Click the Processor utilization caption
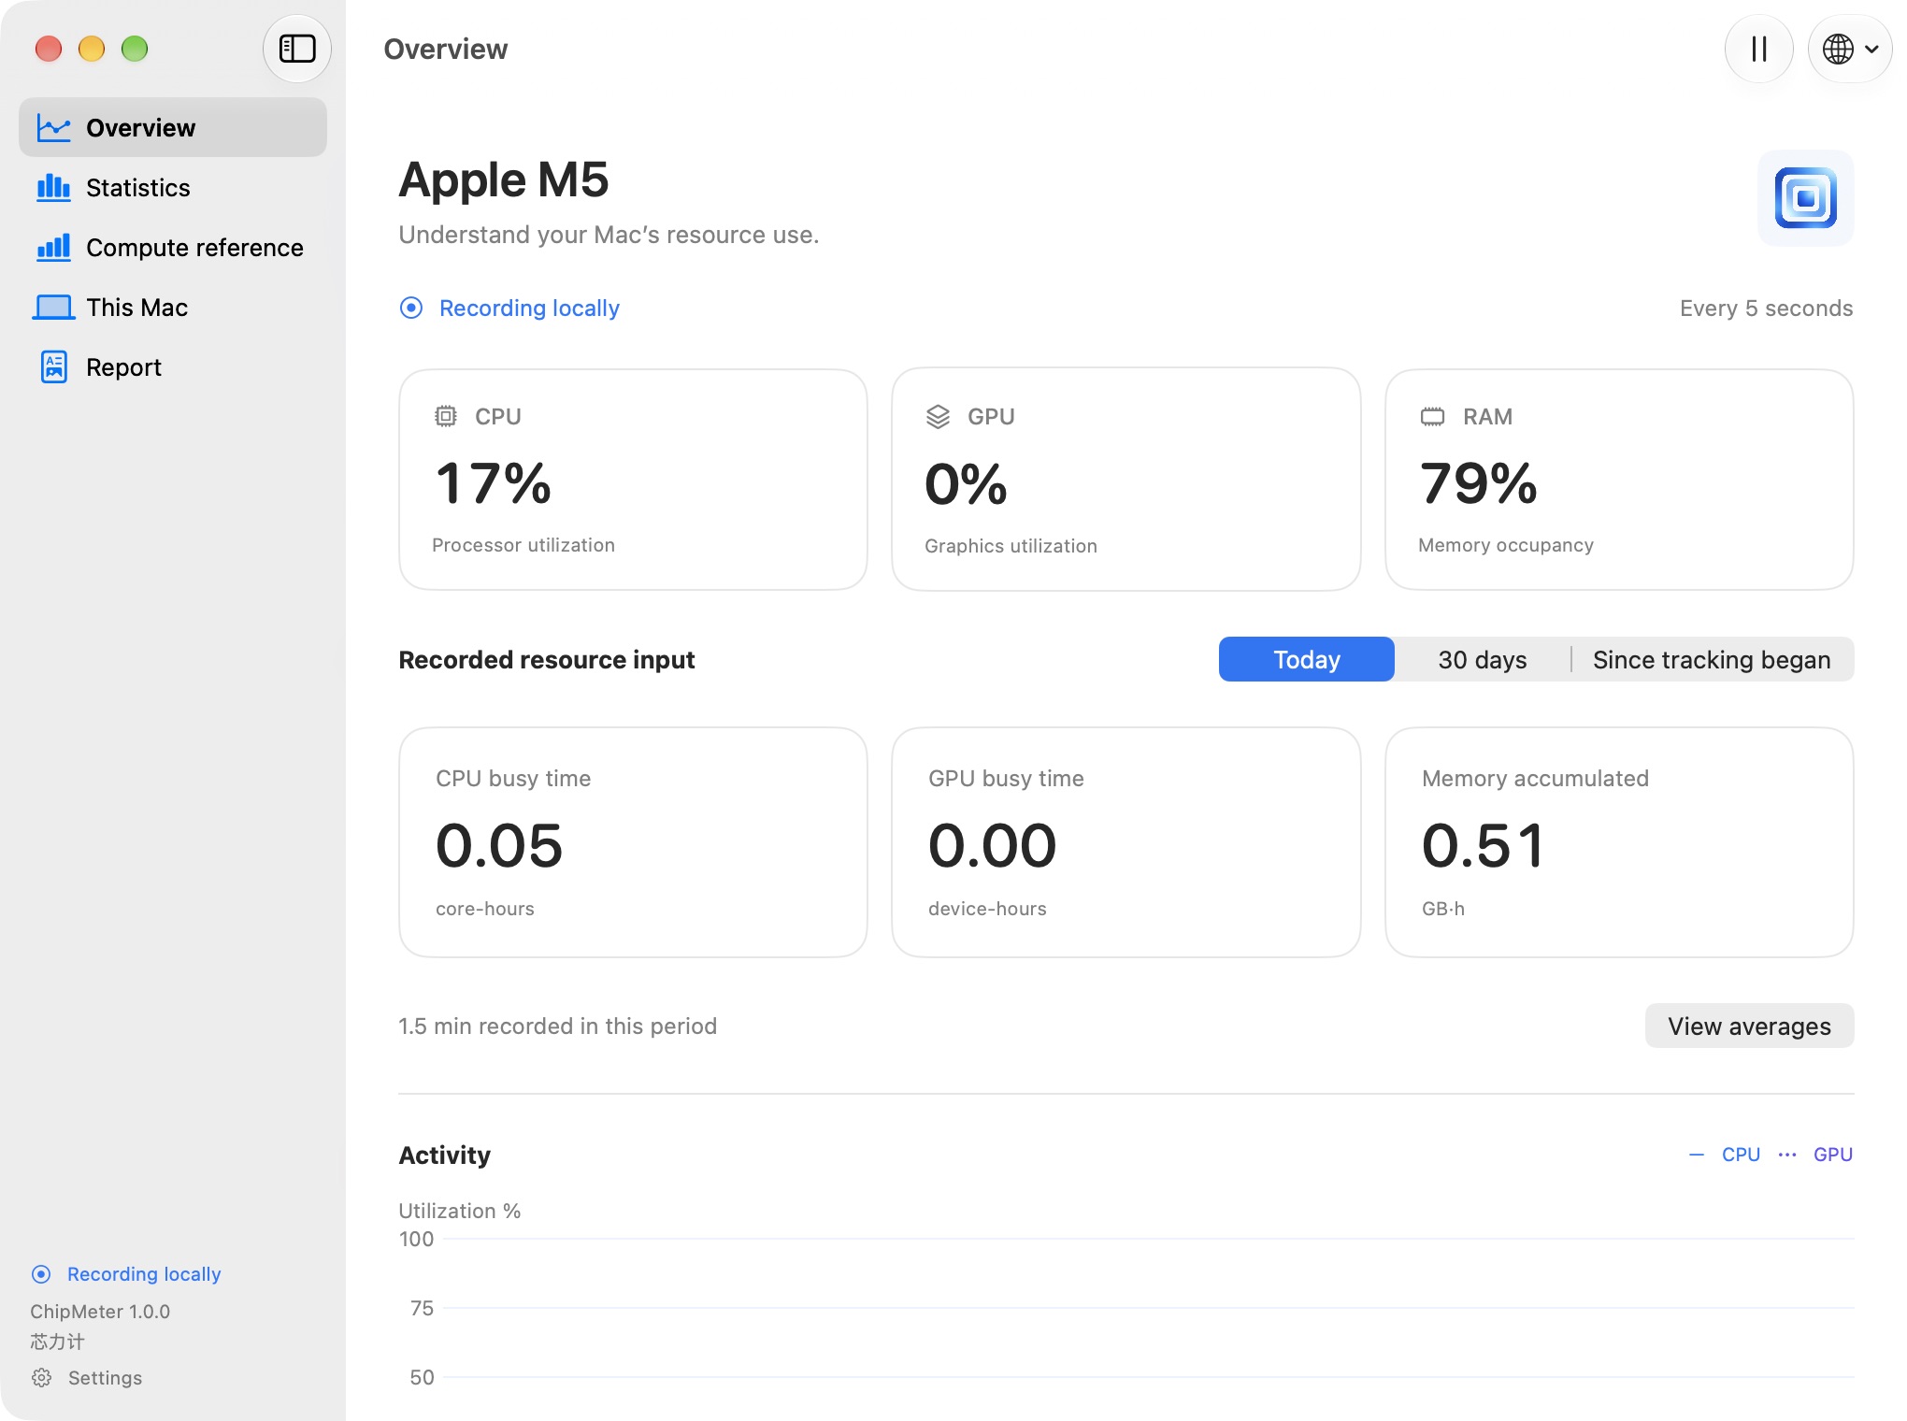 [x=523, y=545]
